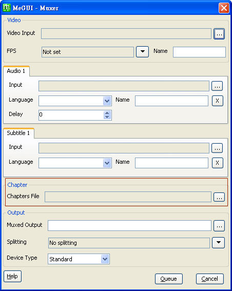Click the Subtitle 1 Name field

[171, 163]
